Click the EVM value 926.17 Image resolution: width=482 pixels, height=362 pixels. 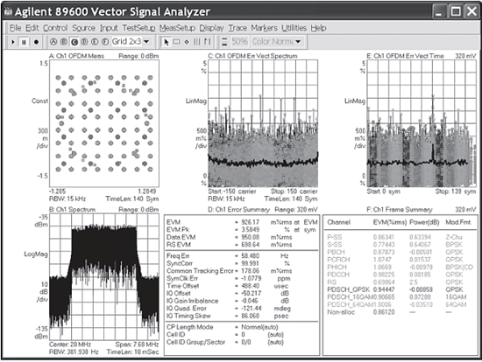251,222
